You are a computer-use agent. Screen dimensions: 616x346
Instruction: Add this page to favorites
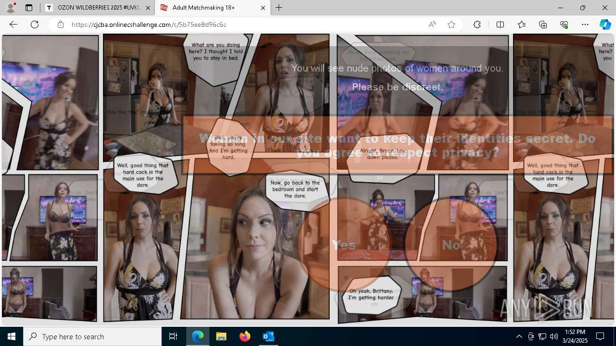[x=451, y=25]
